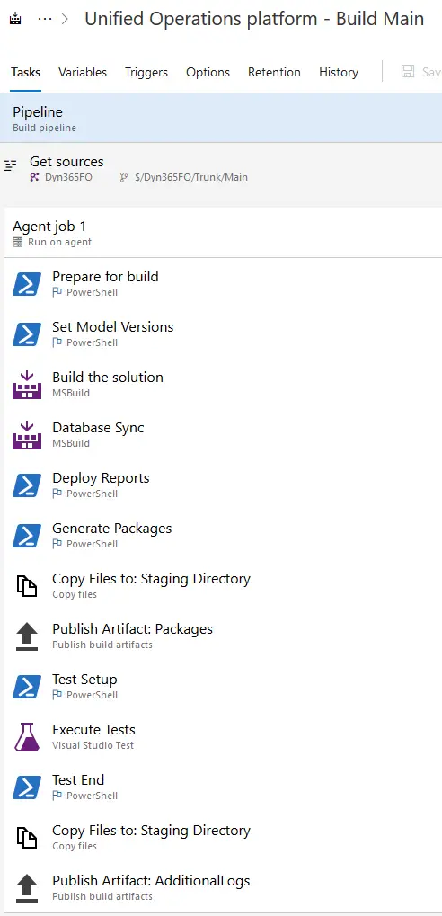Expand the breadcrumb ellipsis menu

click(x=45, y=19)
